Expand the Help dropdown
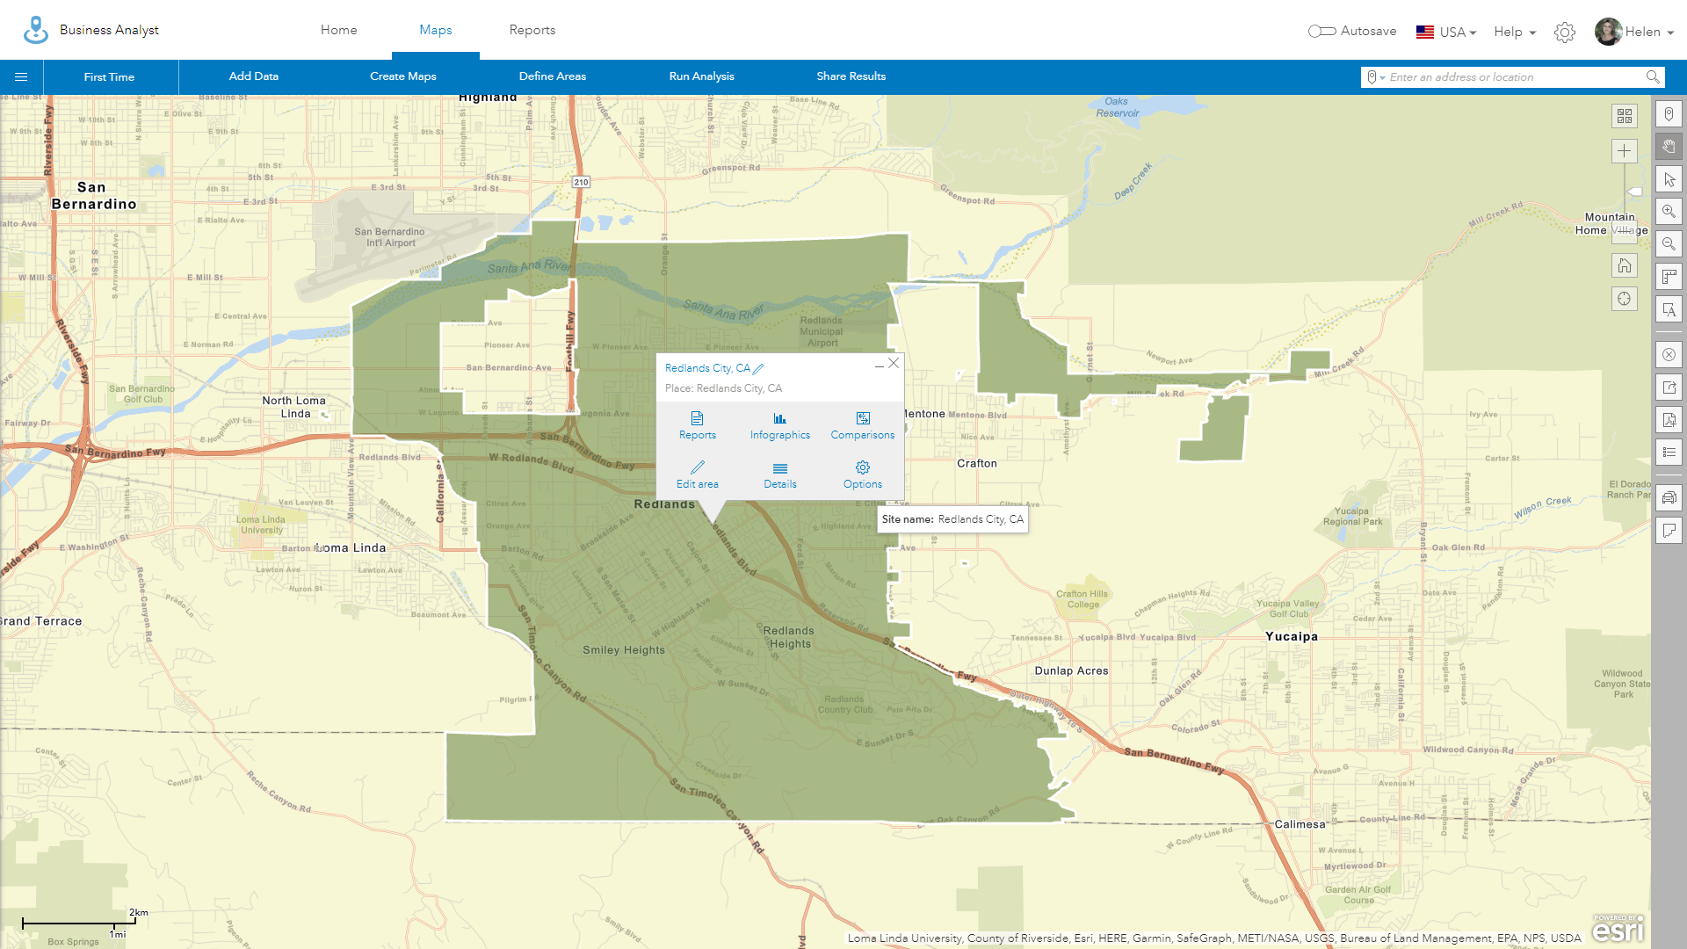This screenshot has width=1687, height=949. point(1515,33)
